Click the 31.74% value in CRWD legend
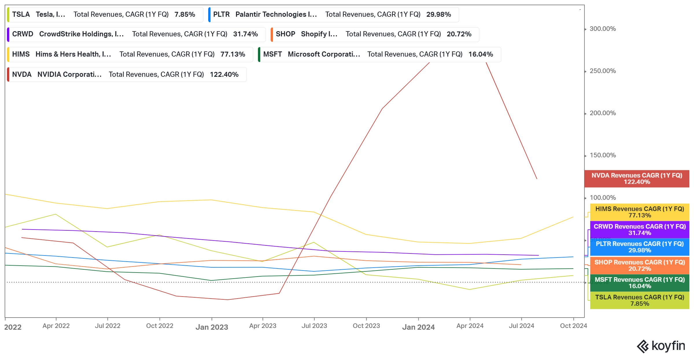 (246, 34)
